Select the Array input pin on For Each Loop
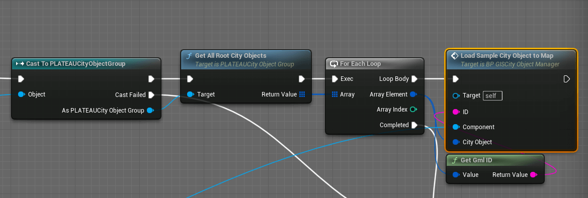 point(335,94)
